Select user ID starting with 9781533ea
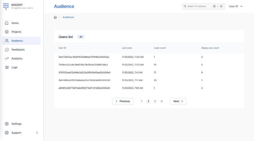 tap(84, 72)
